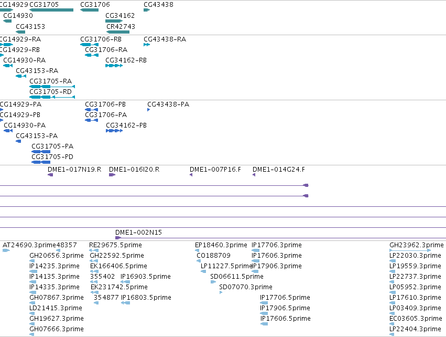Select EST AT24690.3prime
The image size is (446, 337).
point(6,251)
